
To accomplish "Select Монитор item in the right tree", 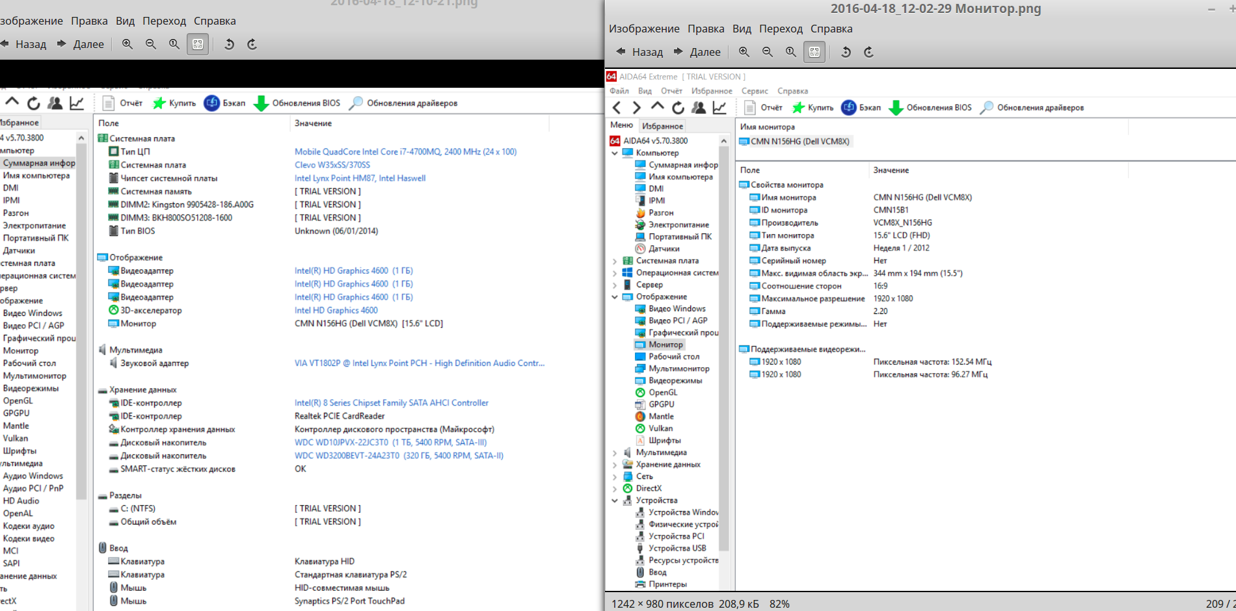I will 665,344.
